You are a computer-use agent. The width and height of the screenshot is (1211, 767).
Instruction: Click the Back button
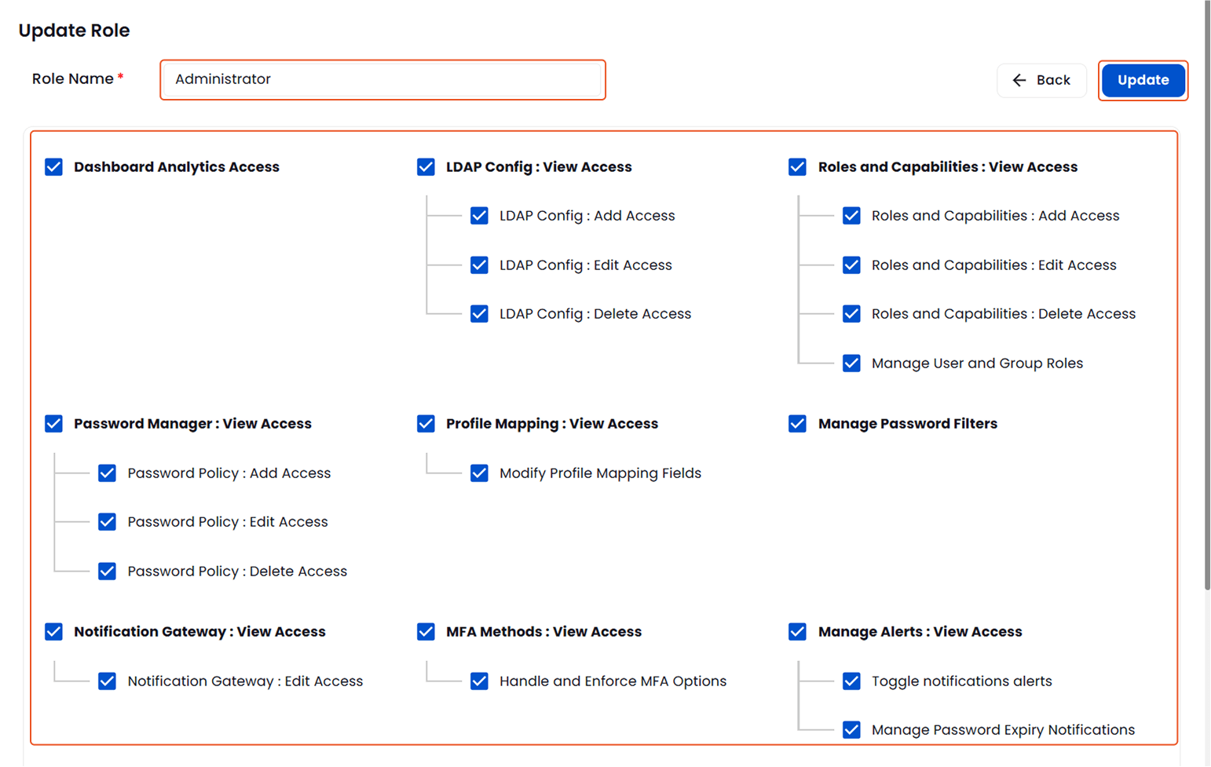[1041, 80]
